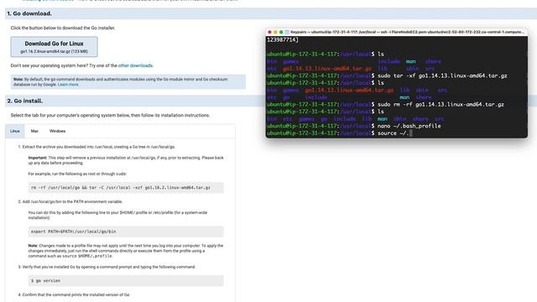Click the export PATH code block
Image resolution: width=537 pixels, height=302 pixels.
pos(126,232)
